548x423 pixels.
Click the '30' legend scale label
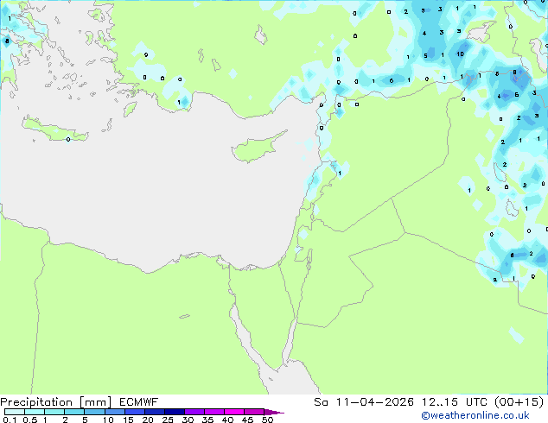[x=188, y=420]
